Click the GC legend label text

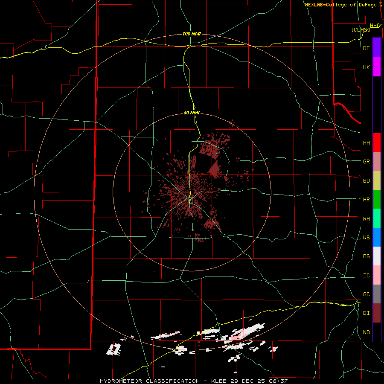pyautogui.click(x=367, y=294)
